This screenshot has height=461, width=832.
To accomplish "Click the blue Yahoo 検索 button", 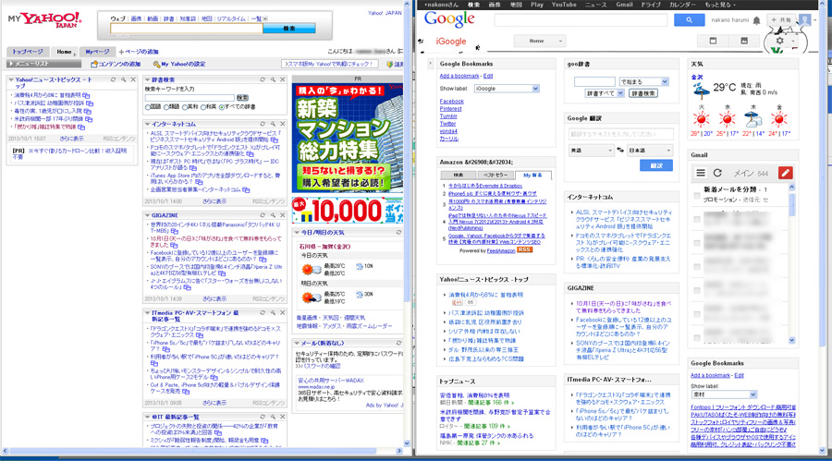I will coord(289,28).
